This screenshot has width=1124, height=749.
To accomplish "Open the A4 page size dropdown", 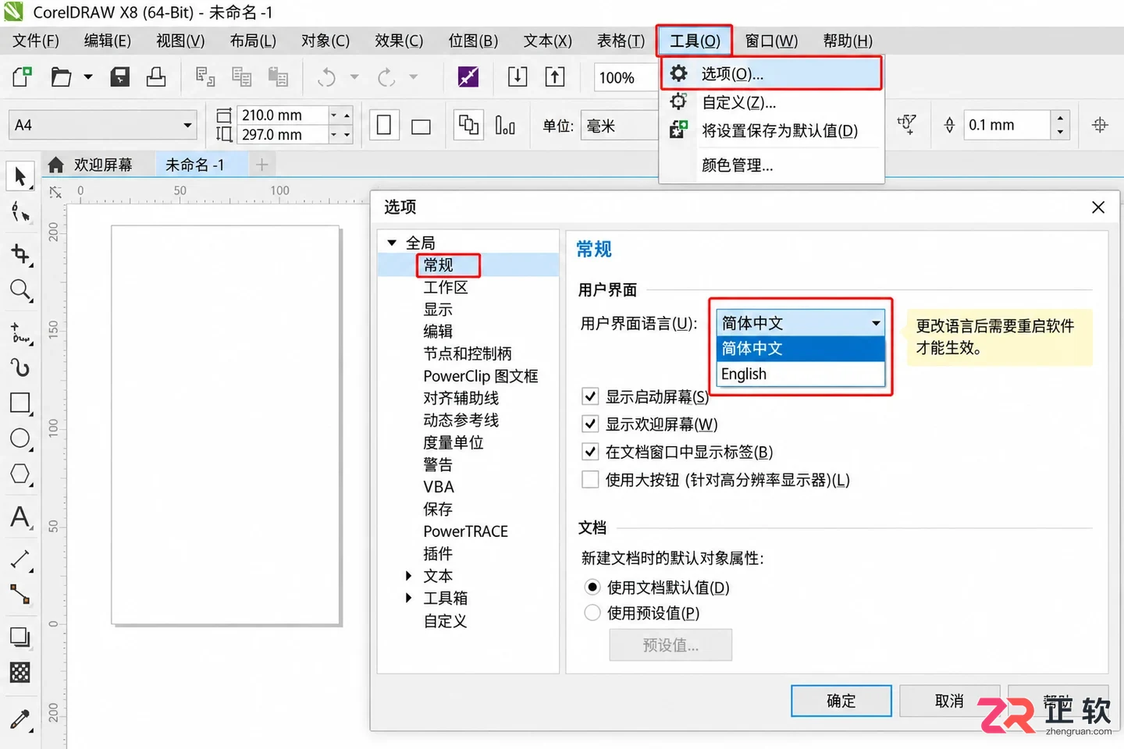I will pos(102,125).
